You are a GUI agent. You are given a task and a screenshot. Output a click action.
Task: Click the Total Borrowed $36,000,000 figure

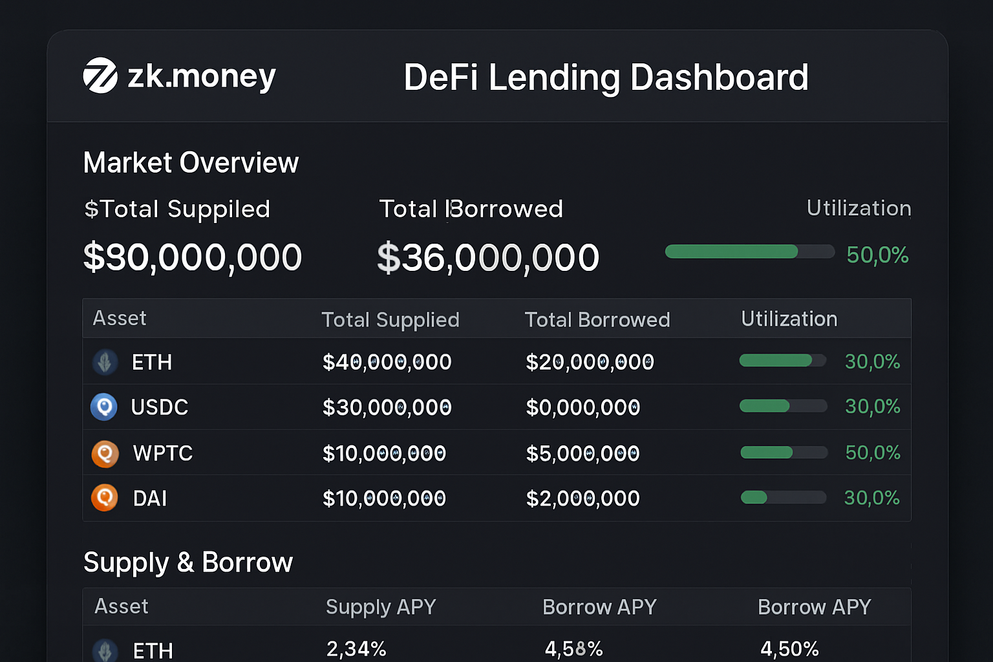pos(488,257)
